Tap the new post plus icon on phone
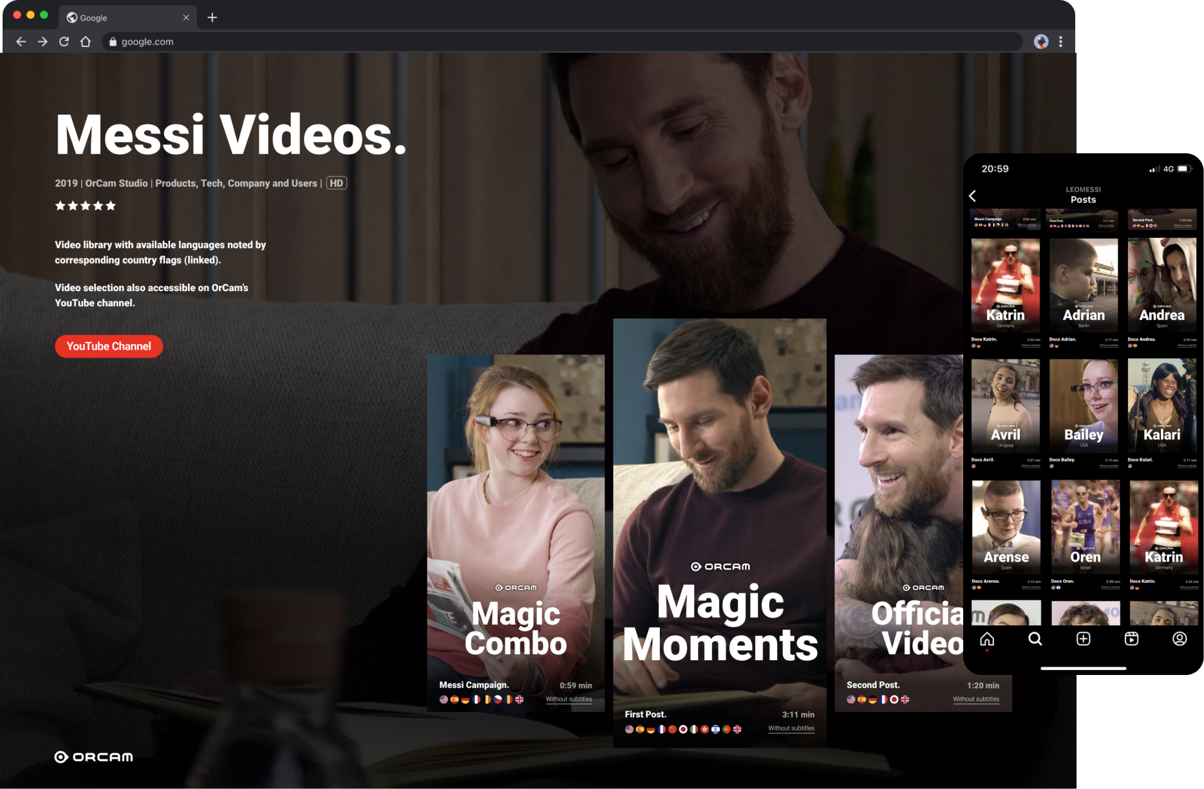Viewport: 1204px width, 789px height. 1084,639
